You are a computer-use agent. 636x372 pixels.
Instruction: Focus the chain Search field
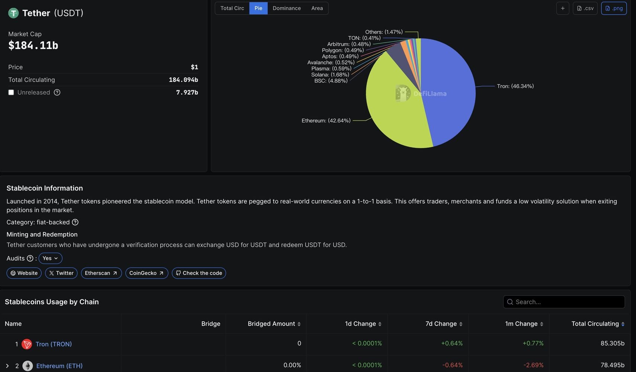pyautogui.click(x=564, y=302)
